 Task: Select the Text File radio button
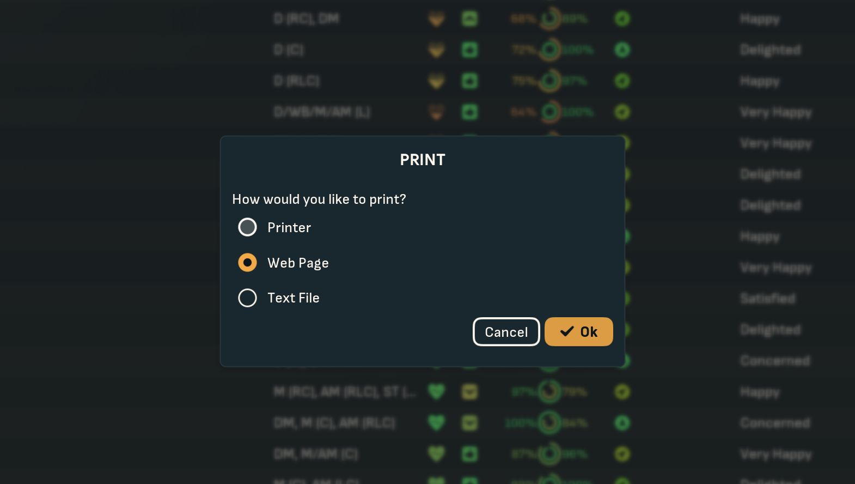coord(248,298)
